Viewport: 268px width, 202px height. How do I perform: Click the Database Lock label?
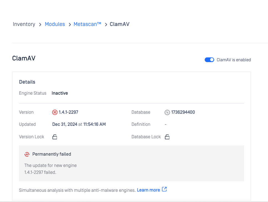[146, 137]
